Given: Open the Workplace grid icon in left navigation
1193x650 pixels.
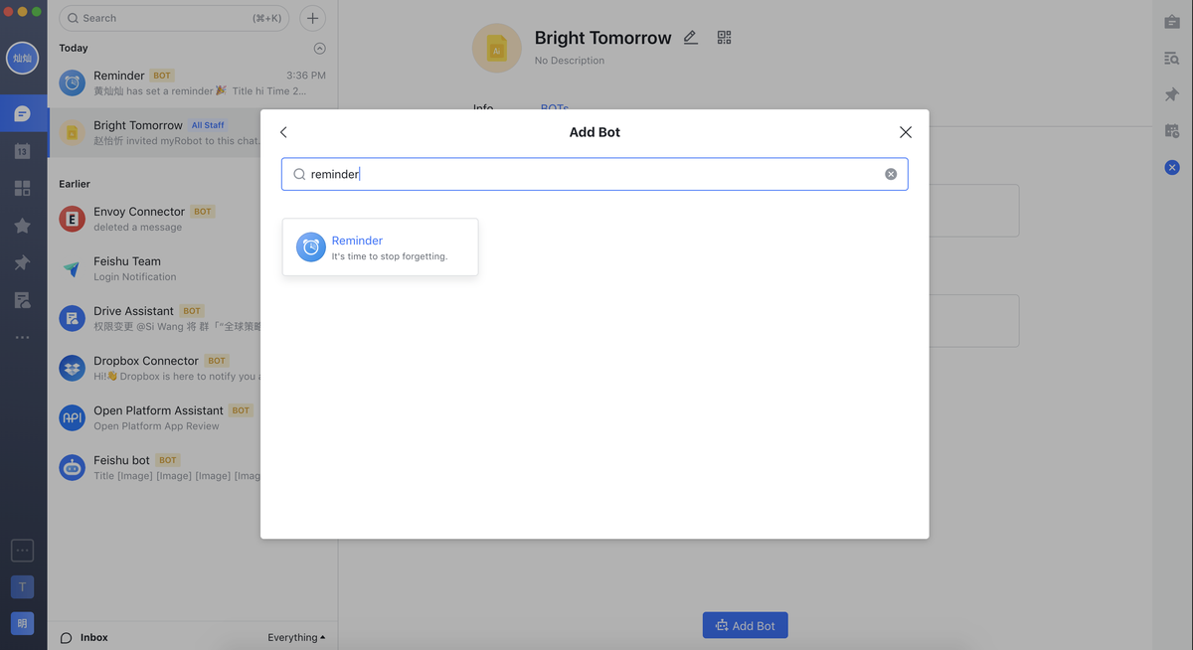Looking at the screenshot, I should [22, 188].
